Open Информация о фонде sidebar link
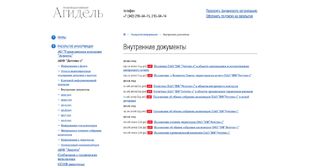 (x=74, y=66)
